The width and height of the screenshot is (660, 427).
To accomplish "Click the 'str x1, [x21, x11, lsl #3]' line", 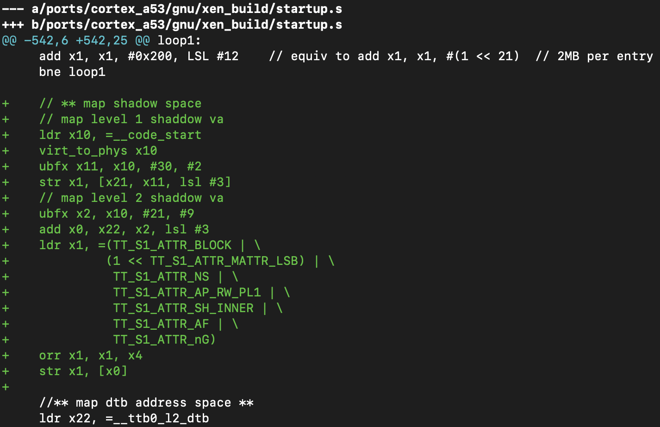I will 135,182.
